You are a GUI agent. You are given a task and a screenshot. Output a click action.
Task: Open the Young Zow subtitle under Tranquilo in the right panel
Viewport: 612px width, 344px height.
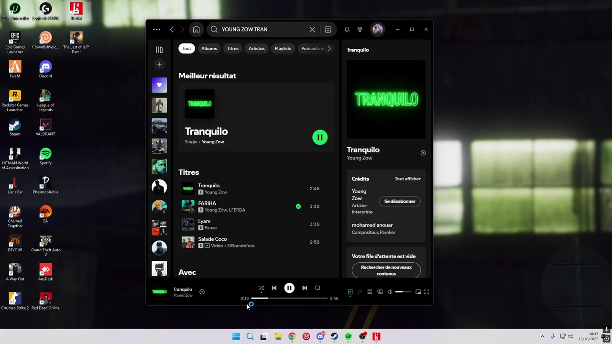pyautogui.click(x=360, y=158)
